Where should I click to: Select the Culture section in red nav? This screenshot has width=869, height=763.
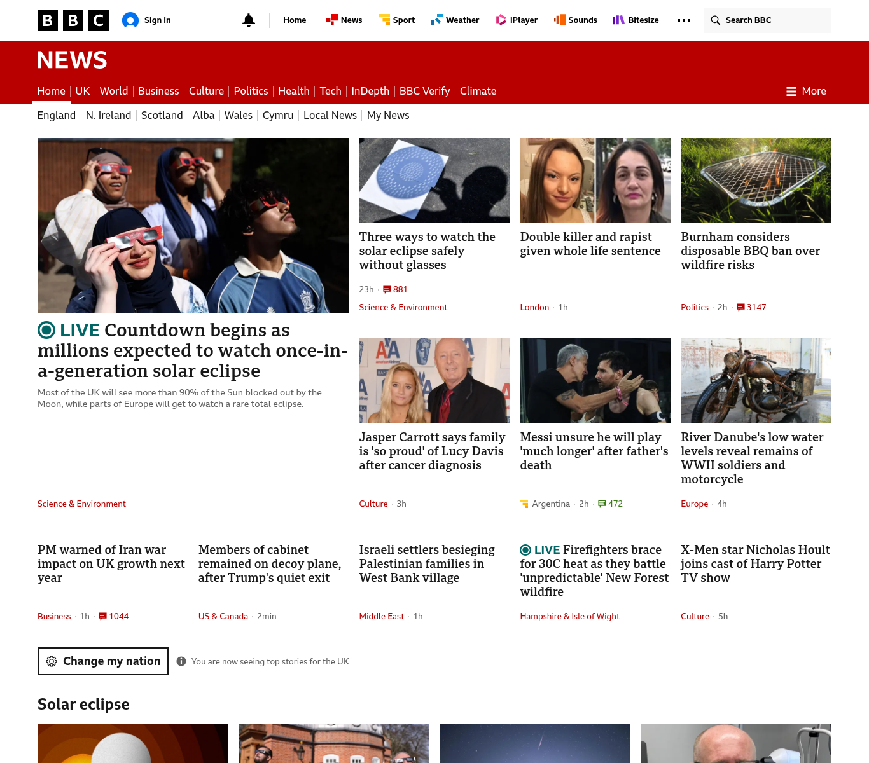pyautogui.click(x=206, y=92)
